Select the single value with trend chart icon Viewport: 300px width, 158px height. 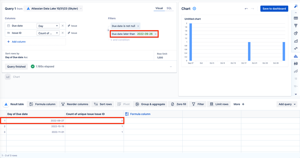point(296,86)
